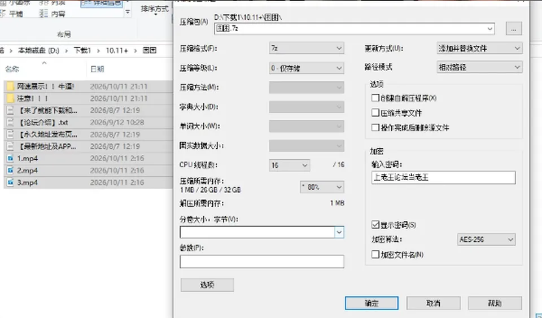The image size is (542, 318).
Task: Select 内容 content layout in Explorer
Action: click(52, 14)
